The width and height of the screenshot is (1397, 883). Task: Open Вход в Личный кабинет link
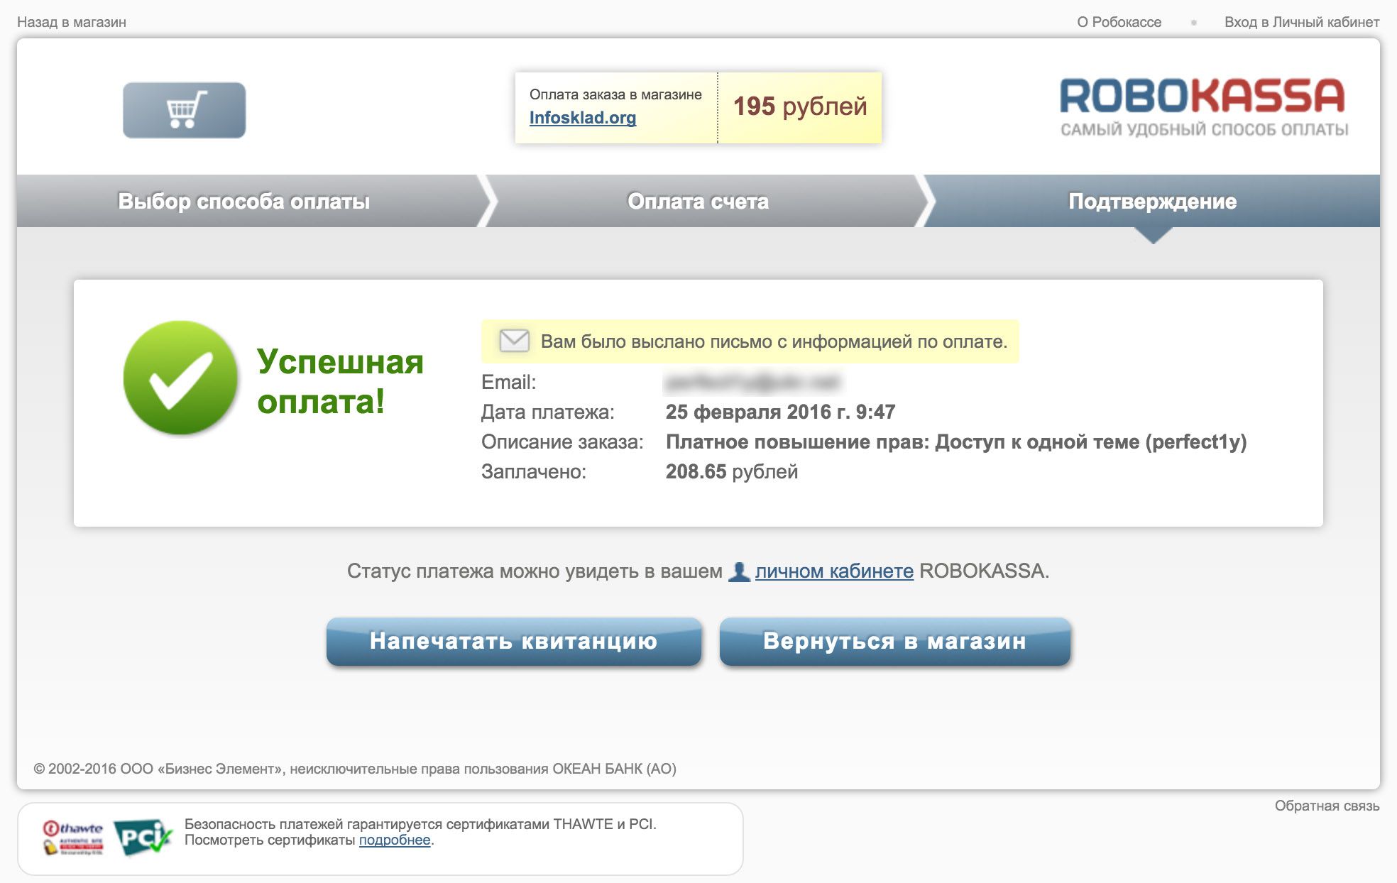(x=1302, y=22)
